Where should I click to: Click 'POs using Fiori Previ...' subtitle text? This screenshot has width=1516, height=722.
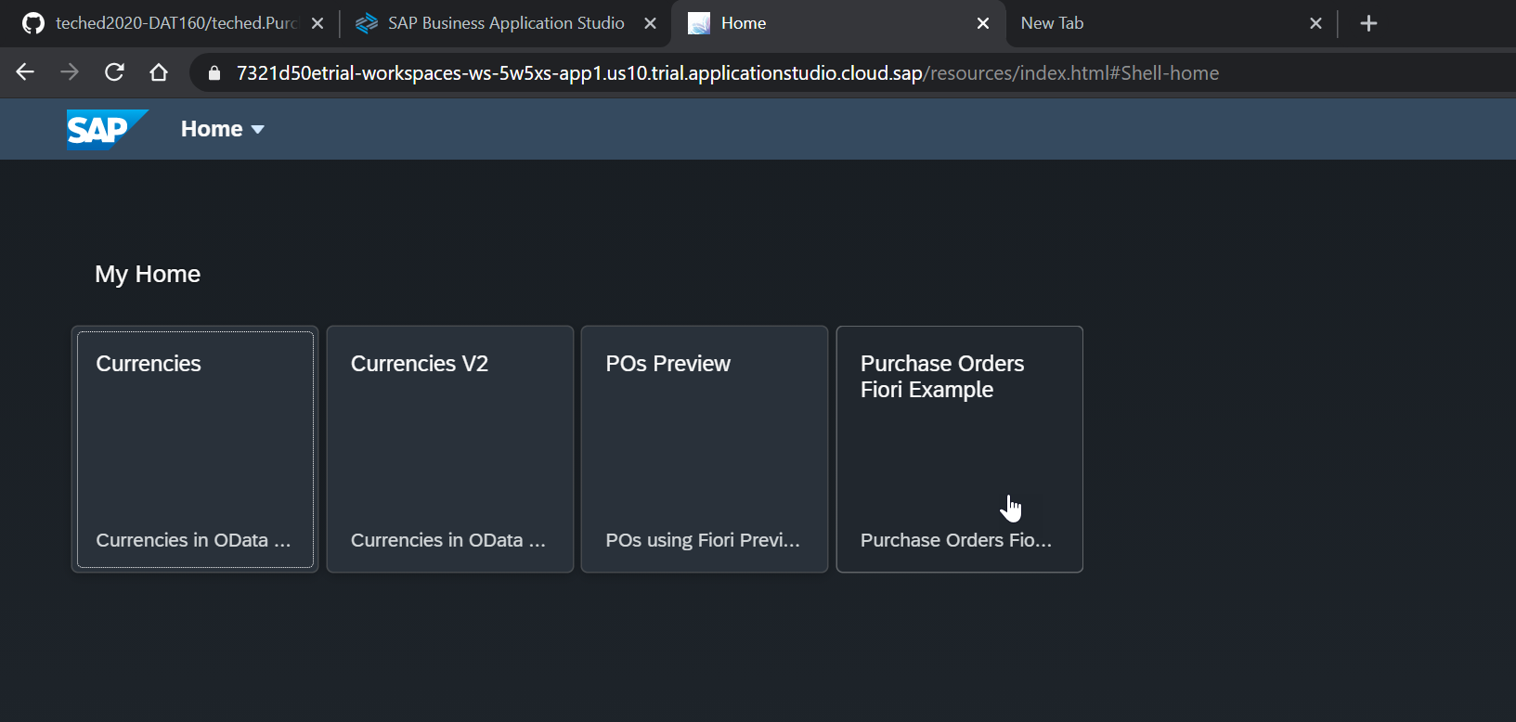[x=703, y=540]
